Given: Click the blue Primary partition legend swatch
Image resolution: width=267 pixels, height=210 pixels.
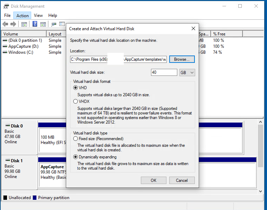Looking at the screenshot, I should (x=35, y=198).
